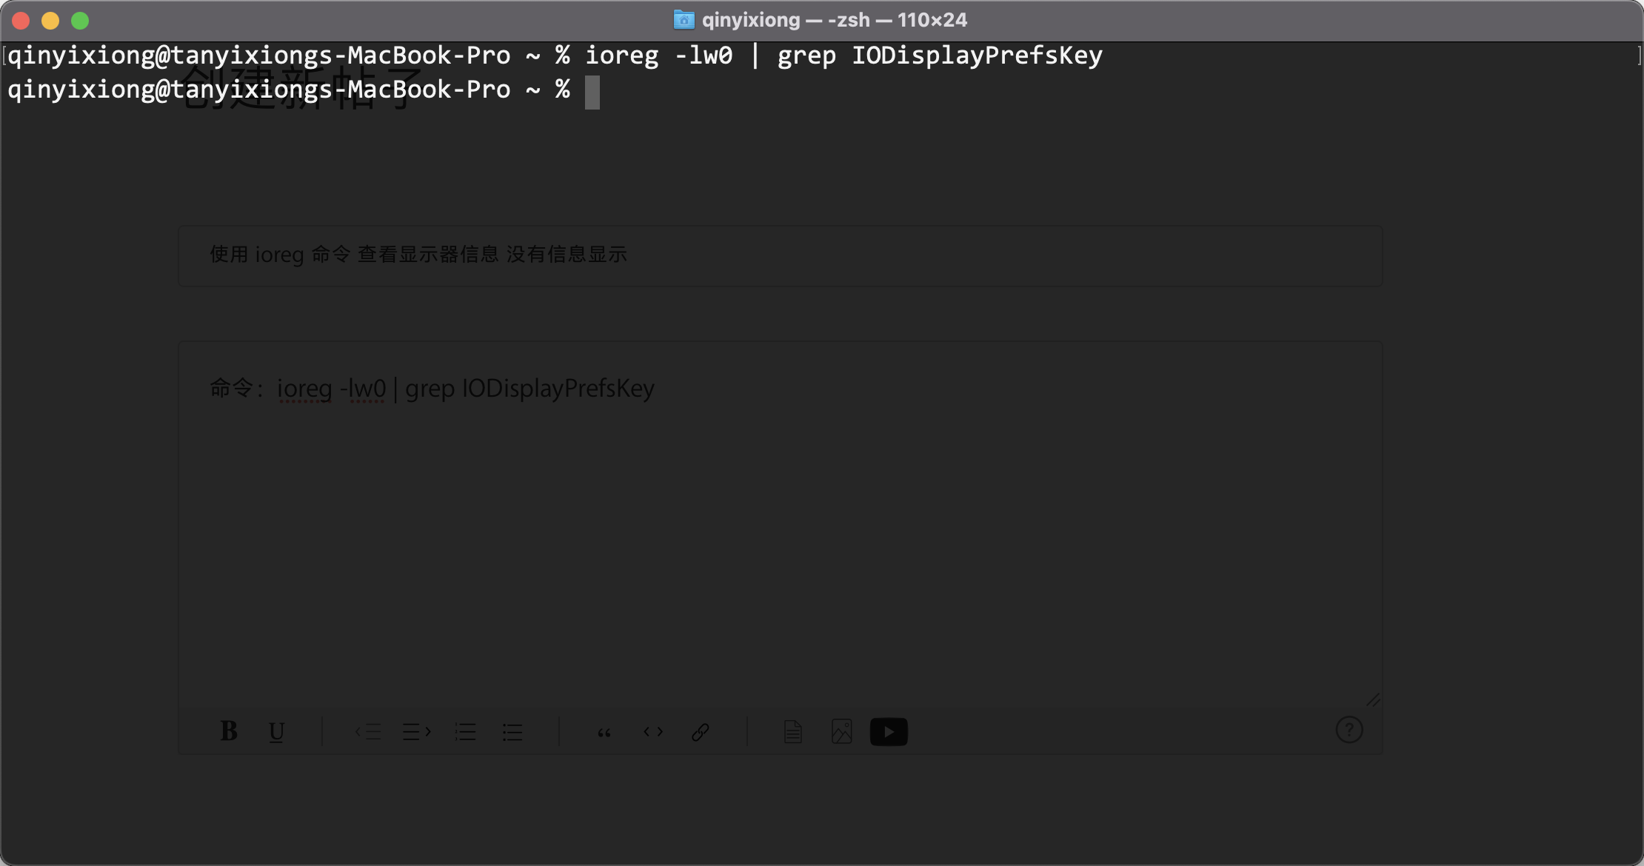Click the decrease indent icon
This screenshot has height=866, width=1644.
tap(368, 732)
